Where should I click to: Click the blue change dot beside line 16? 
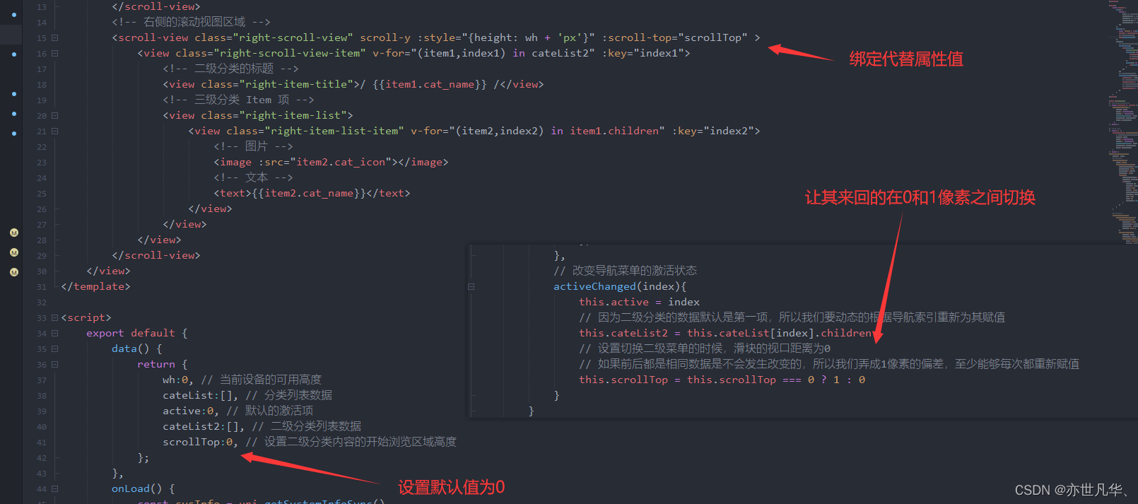(x=14, y=54)
